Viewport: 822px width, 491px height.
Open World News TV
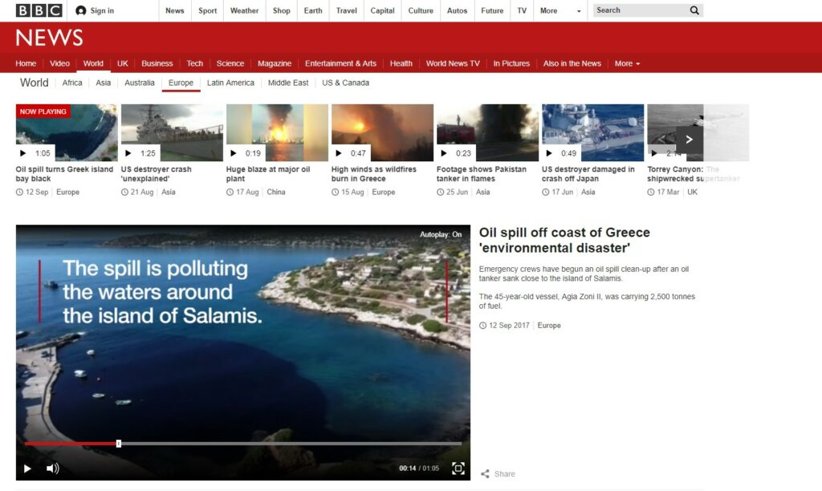(453, 63)
